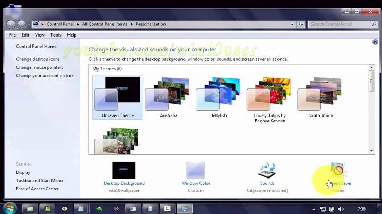Open Desktop Background settings icon

coord(124,170)
